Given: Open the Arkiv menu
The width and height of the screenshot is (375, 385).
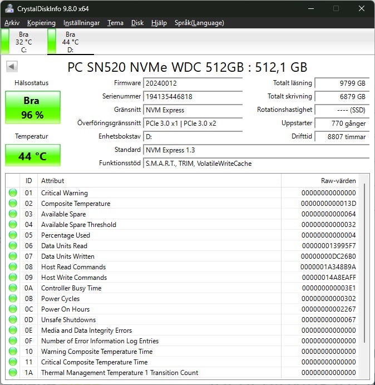Looking at the screenshot, I should click(12, 23).
